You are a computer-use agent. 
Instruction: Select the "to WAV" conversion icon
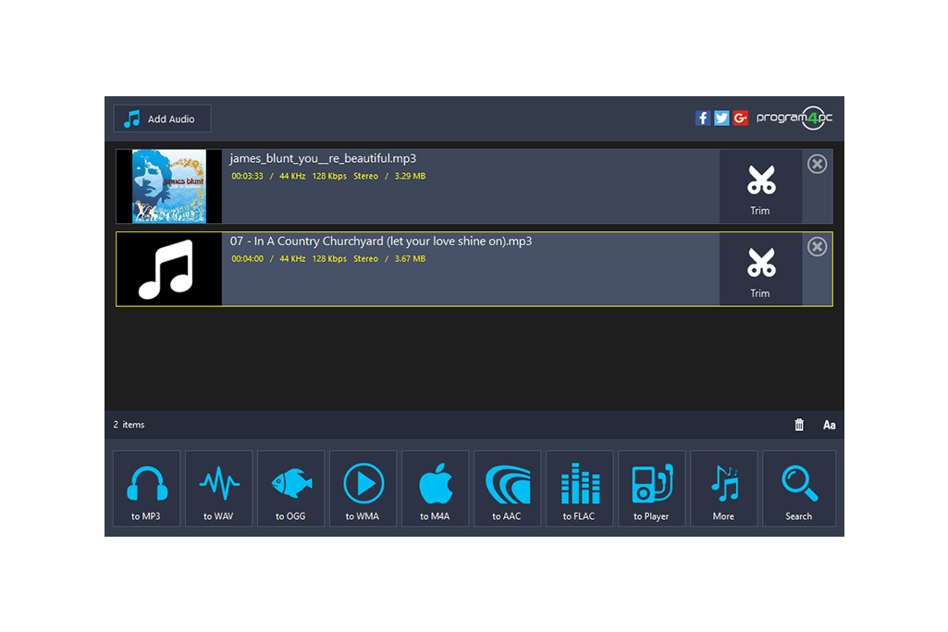[218, 489]
